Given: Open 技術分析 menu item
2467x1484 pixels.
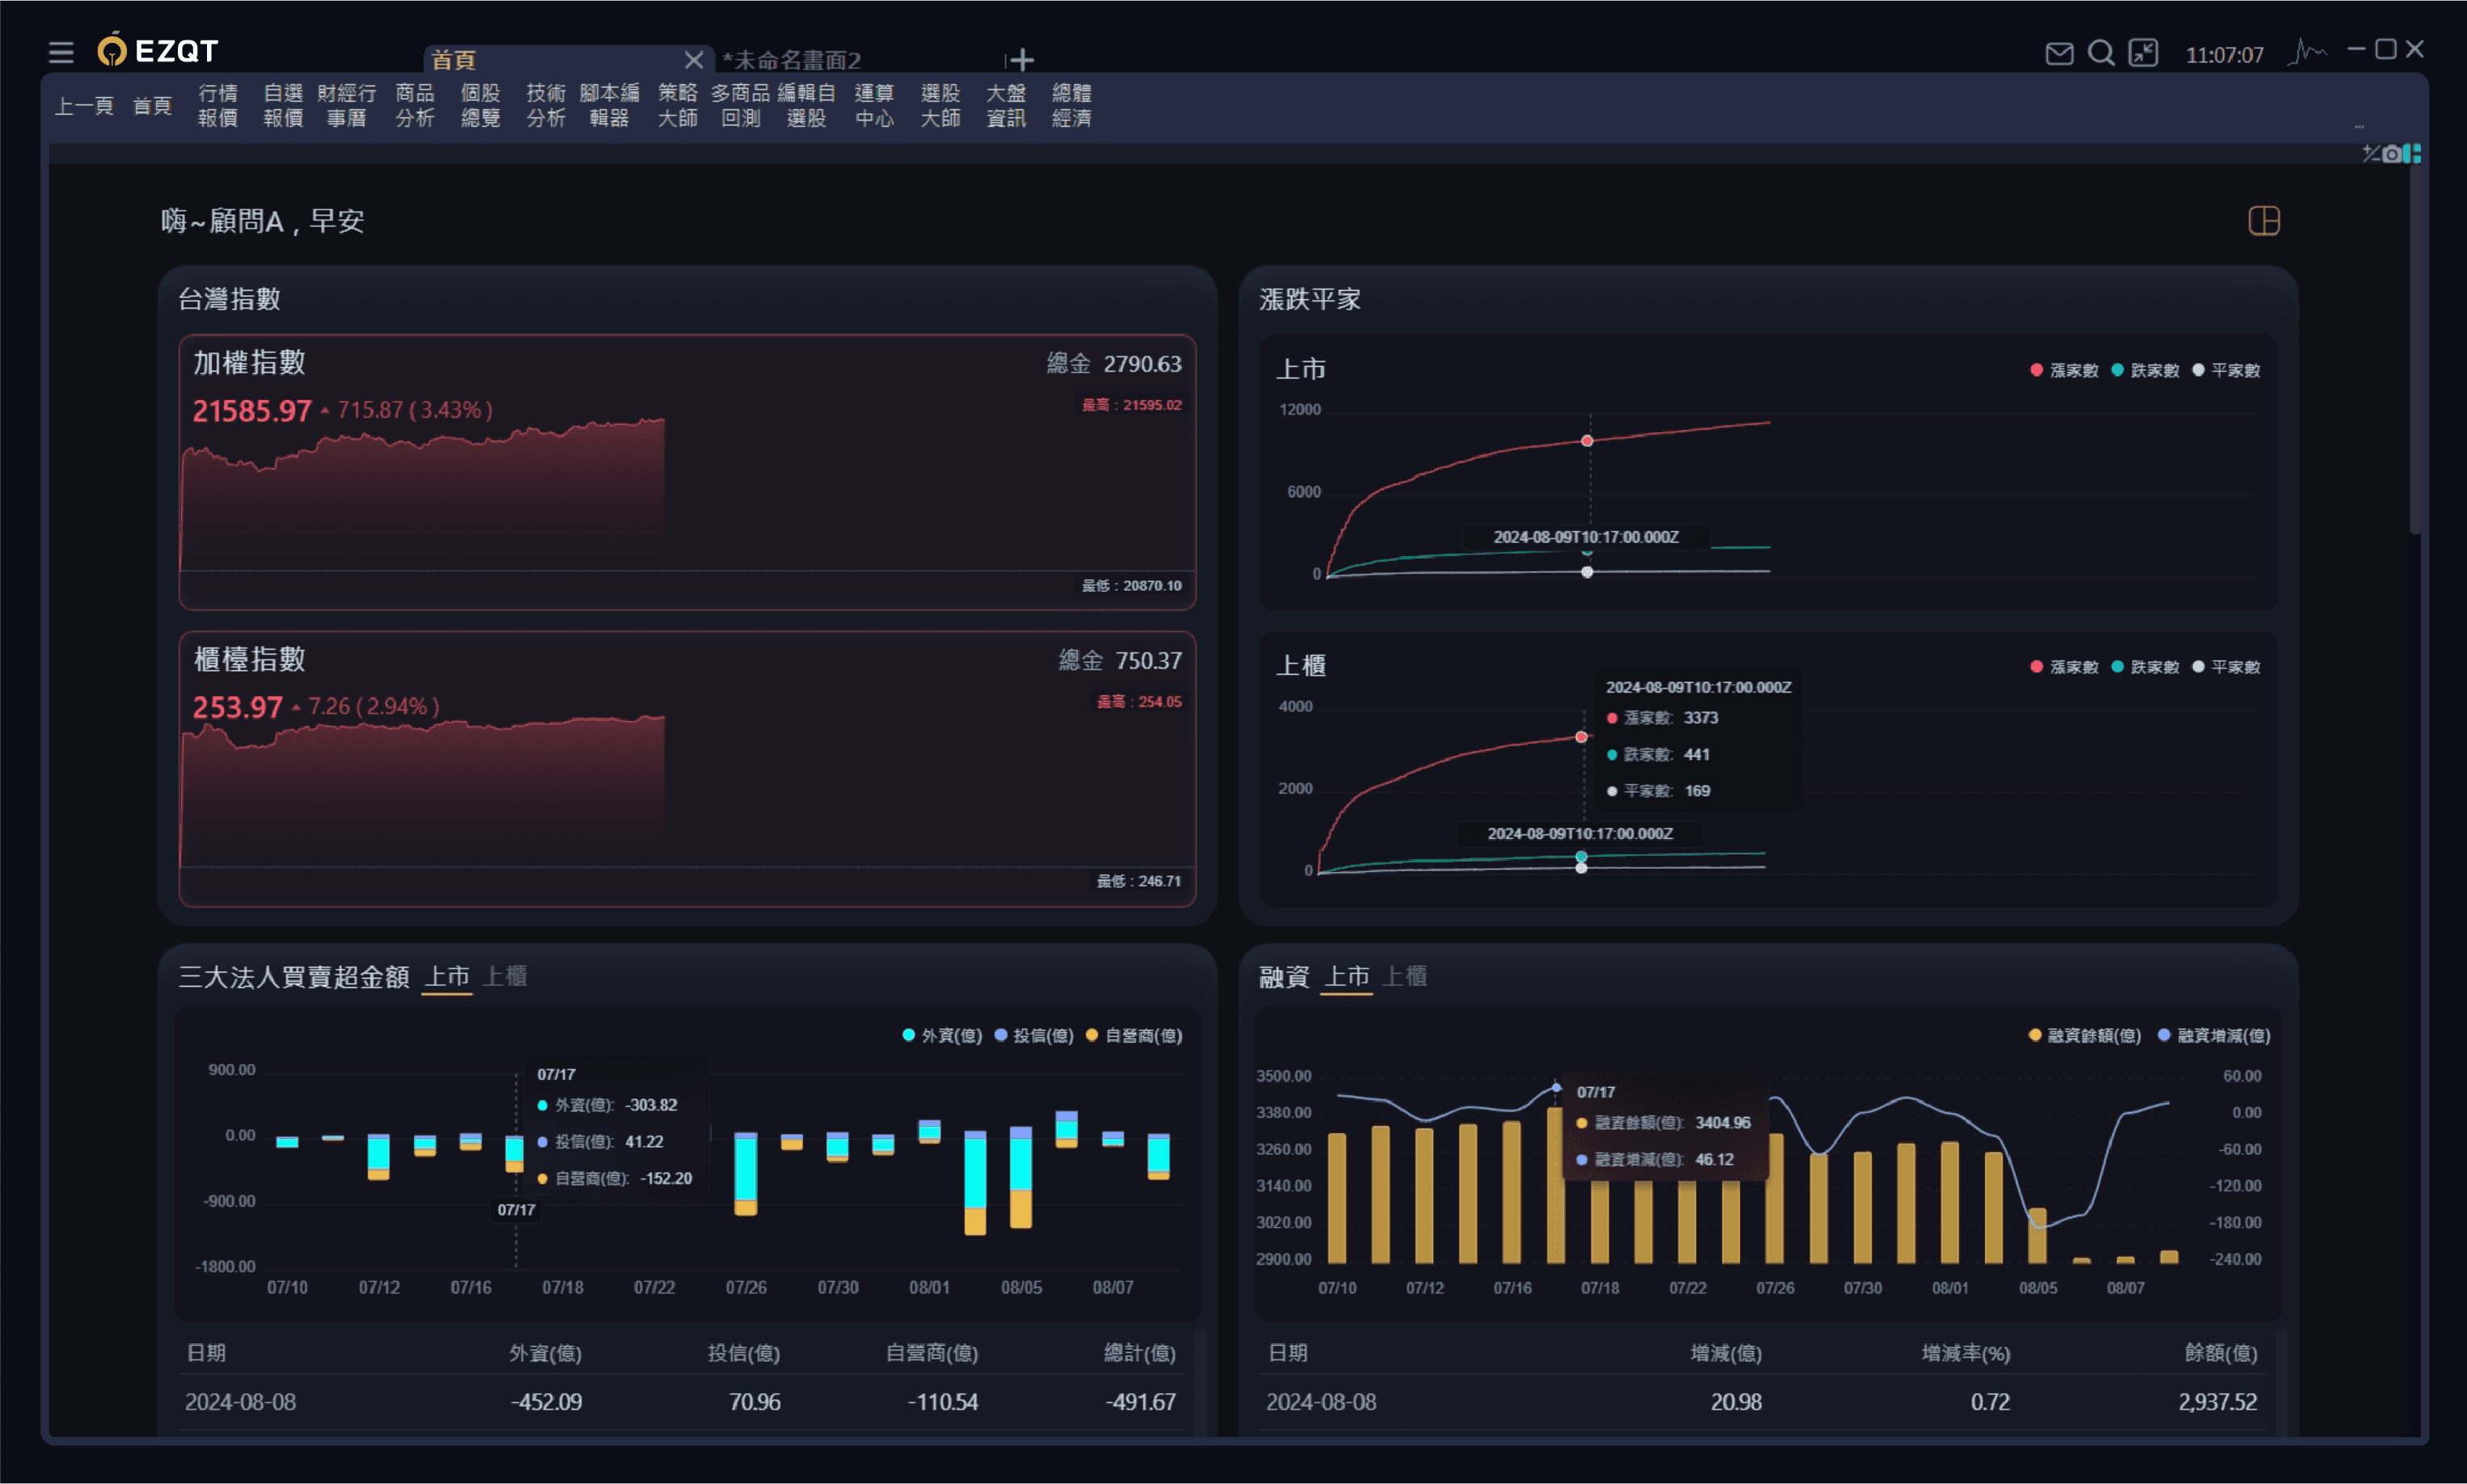Looking at the screenshot, I should [545, 105].
